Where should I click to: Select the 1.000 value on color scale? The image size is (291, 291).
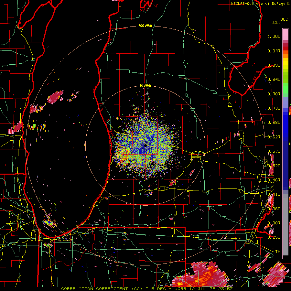274,37
